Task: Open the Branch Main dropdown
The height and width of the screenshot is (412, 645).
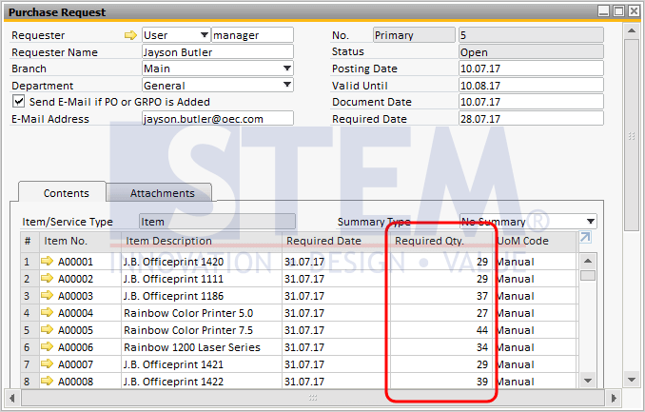Action: coord(287,69)
